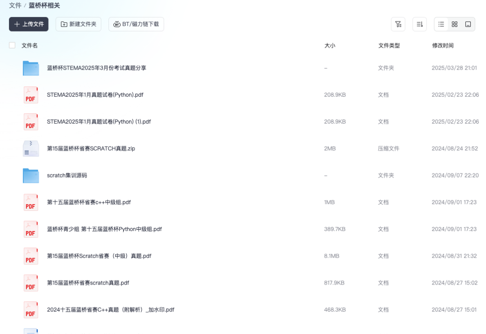Click PDF icon of 第十五届蓝桥杯省赛c++中级组.pdf
486x334 pixels.
pyautogui.click(x=31, y=202)
